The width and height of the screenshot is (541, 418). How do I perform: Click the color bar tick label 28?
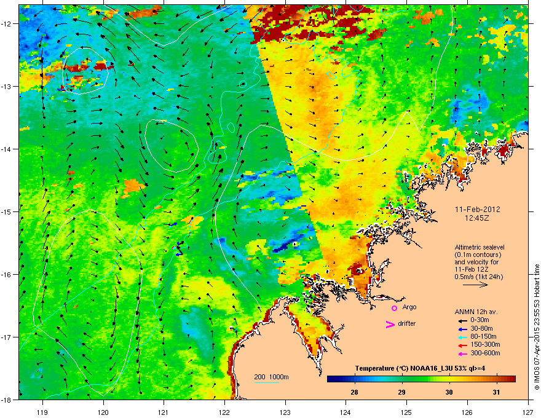354,392
